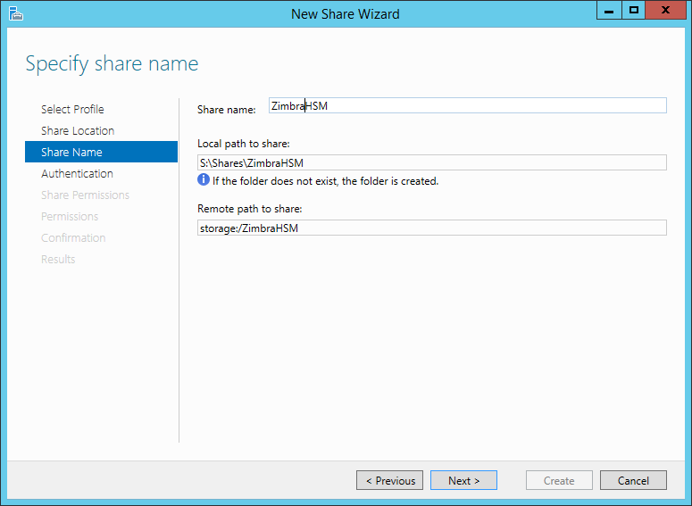
Task: Click the New Share Wizard title bar icon
Action: coord(15,13)
